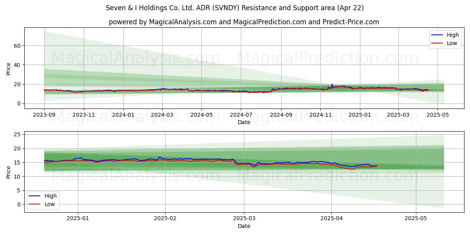
Task: Click the '2025-02' tick on bottom chart
Action: 165,219
